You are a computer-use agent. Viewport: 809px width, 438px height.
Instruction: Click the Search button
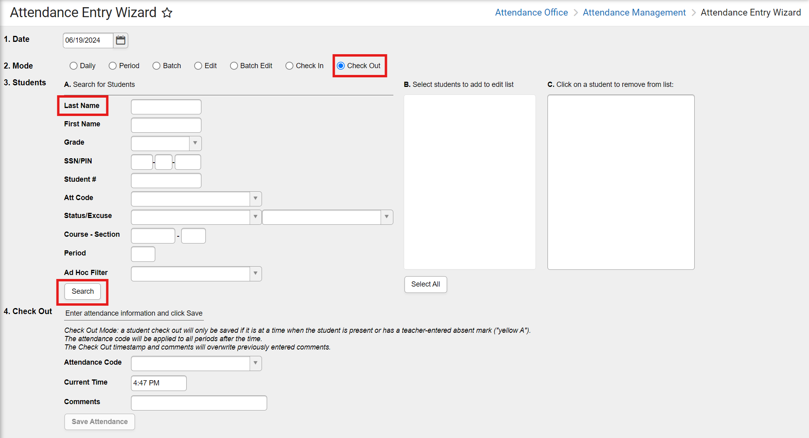(x=83, y=291)
